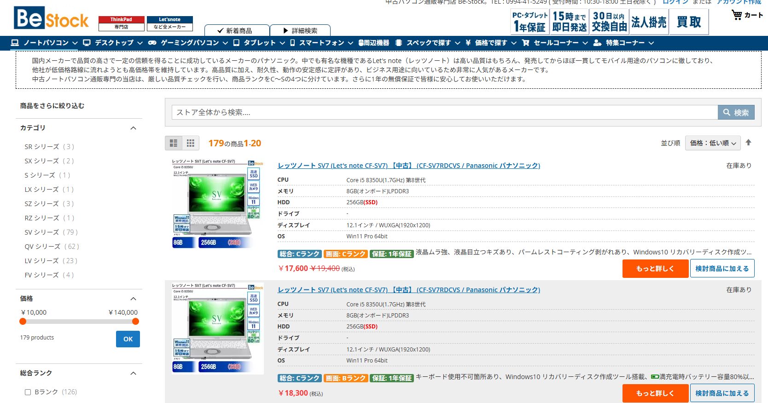Viewport: 768px width, 403px height.
Task: Open the ThinkPad specialty store badge
Action: (x=121, y=23)
